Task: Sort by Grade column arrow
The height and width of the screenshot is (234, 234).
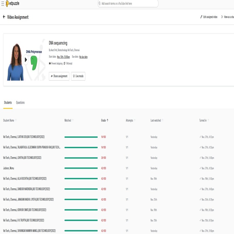Action: click(107, 120)
